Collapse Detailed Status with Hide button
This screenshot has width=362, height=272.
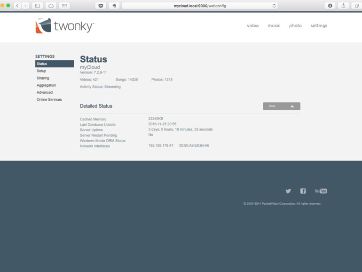point(282,106)
